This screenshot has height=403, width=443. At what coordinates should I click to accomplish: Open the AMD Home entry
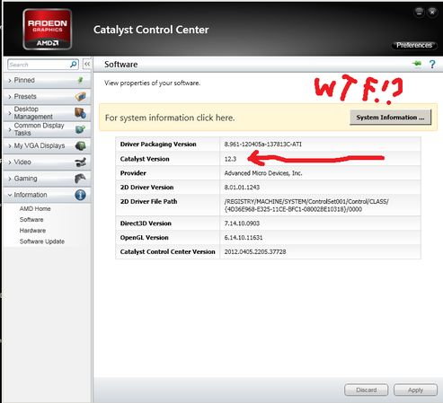(x=35, y=208)
